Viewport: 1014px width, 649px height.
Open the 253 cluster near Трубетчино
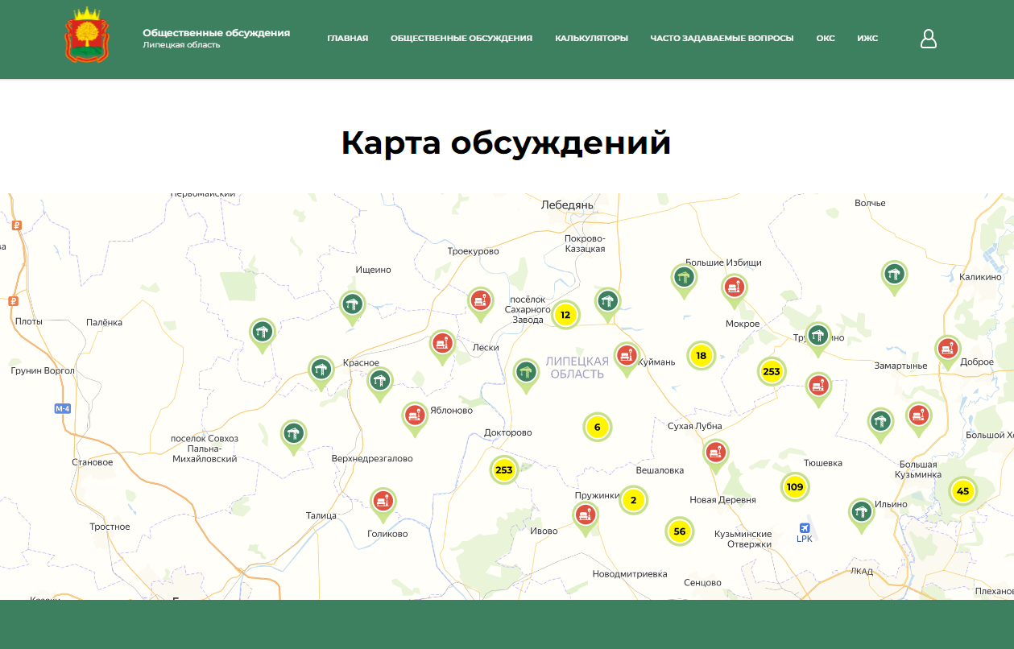click(x=772, y=371)
